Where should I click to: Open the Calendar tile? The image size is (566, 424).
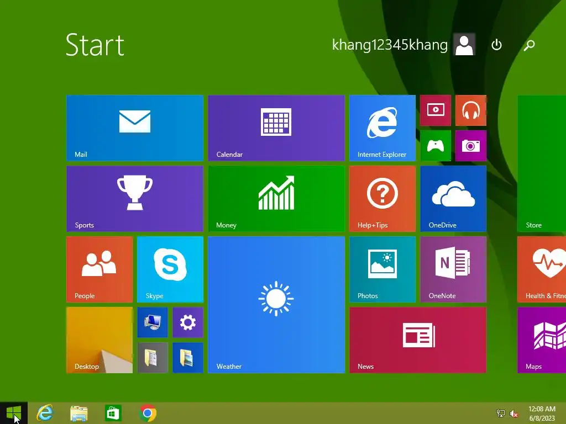(276, 128)
